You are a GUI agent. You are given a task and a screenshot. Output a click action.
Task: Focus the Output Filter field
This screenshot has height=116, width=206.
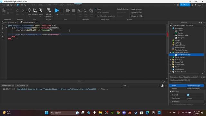point(140,85)
